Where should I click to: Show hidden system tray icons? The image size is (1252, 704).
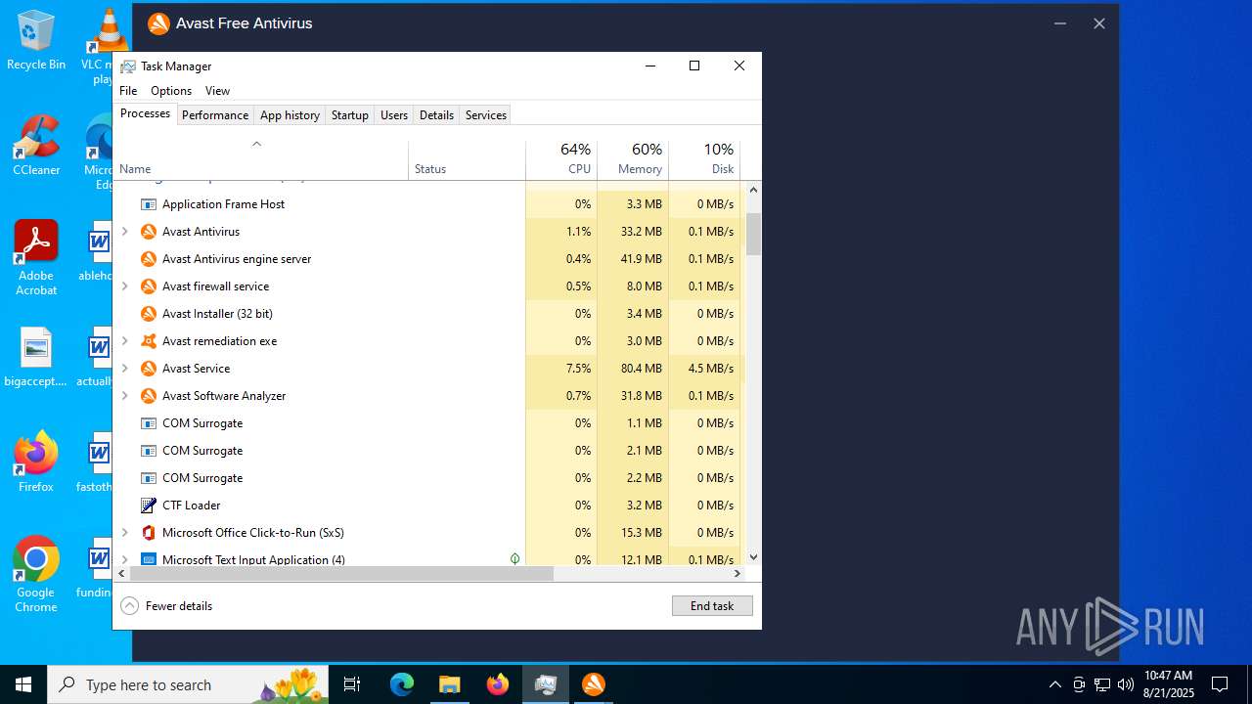point(1054,684)
